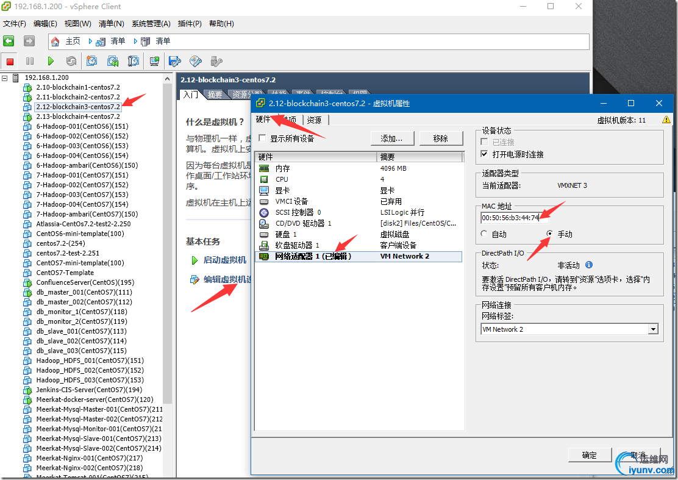Confirm settings with the 确定 button
Screen dimensions: 678x480
(x=589, y=454)
